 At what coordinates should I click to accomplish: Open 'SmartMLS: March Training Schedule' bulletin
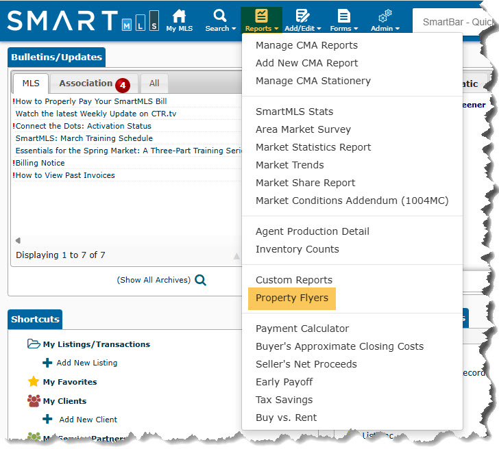[x=84, y=138]
